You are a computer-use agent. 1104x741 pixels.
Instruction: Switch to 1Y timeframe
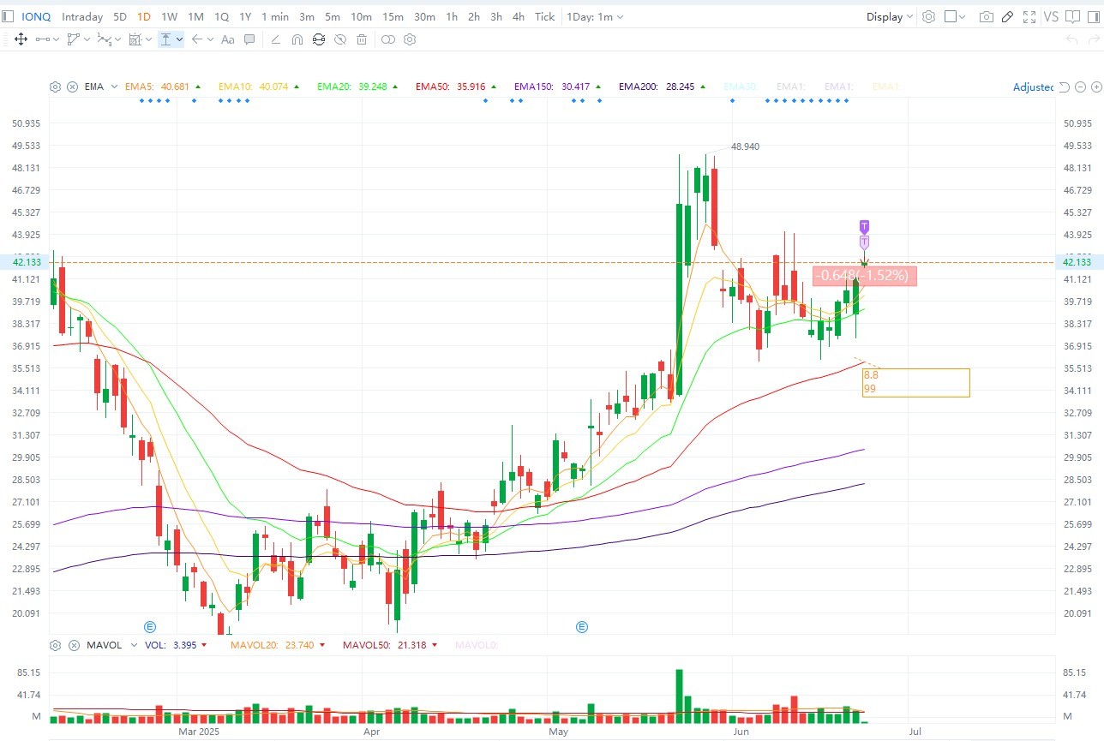pos(245,16)
